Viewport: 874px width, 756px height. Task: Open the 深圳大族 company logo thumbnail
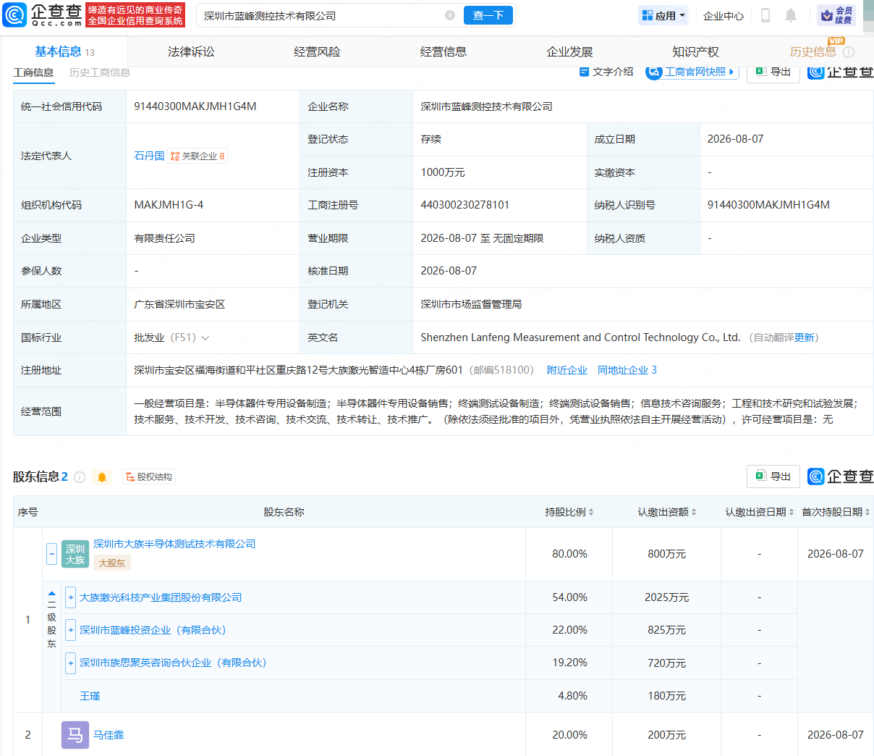coord(75,554)
